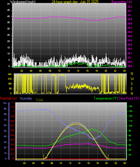Click the Solar legend label
Image resolution: width=140 pixels, height=167 pixels.
(39, 100)
